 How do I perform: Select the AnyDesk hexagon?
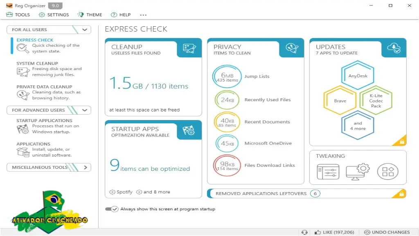coord(358,75)
